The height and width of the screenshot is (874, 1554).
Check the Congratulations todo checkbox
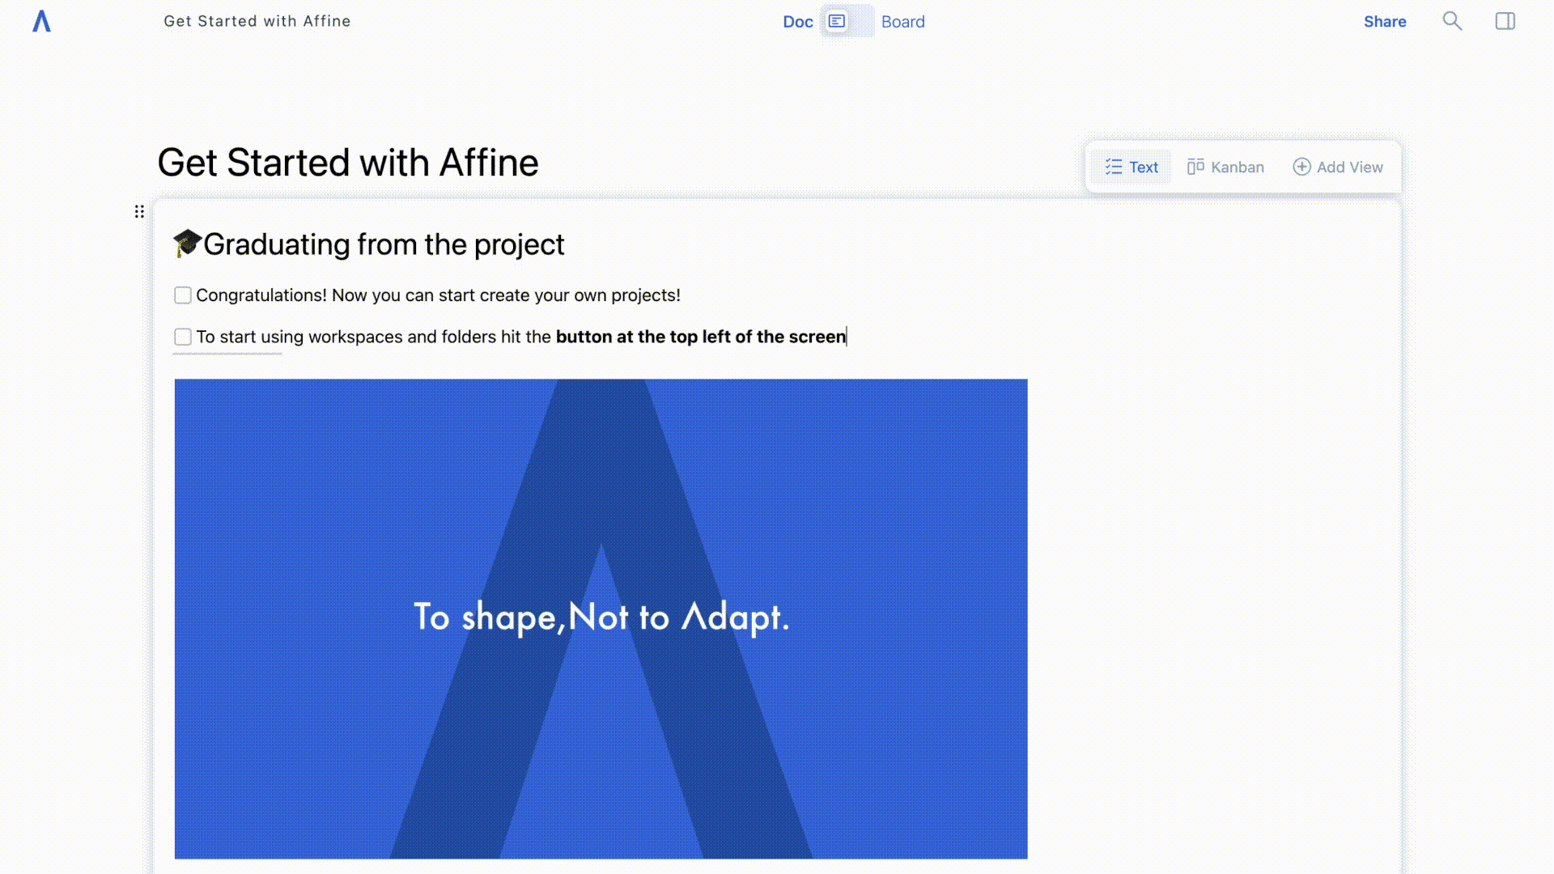[x=183, y=295]
